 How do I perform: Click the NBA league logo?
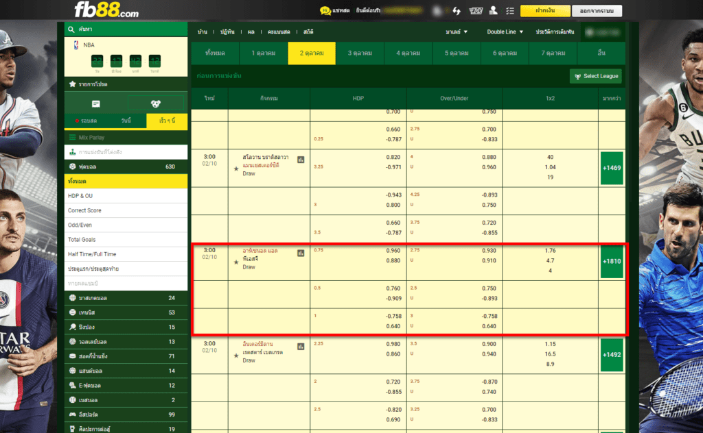pyautogui.click(x=76, y=45)
